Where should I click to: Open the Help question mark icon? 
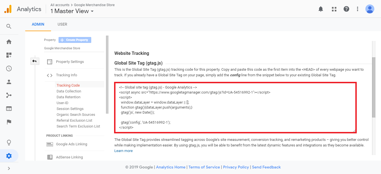point(346,9)
